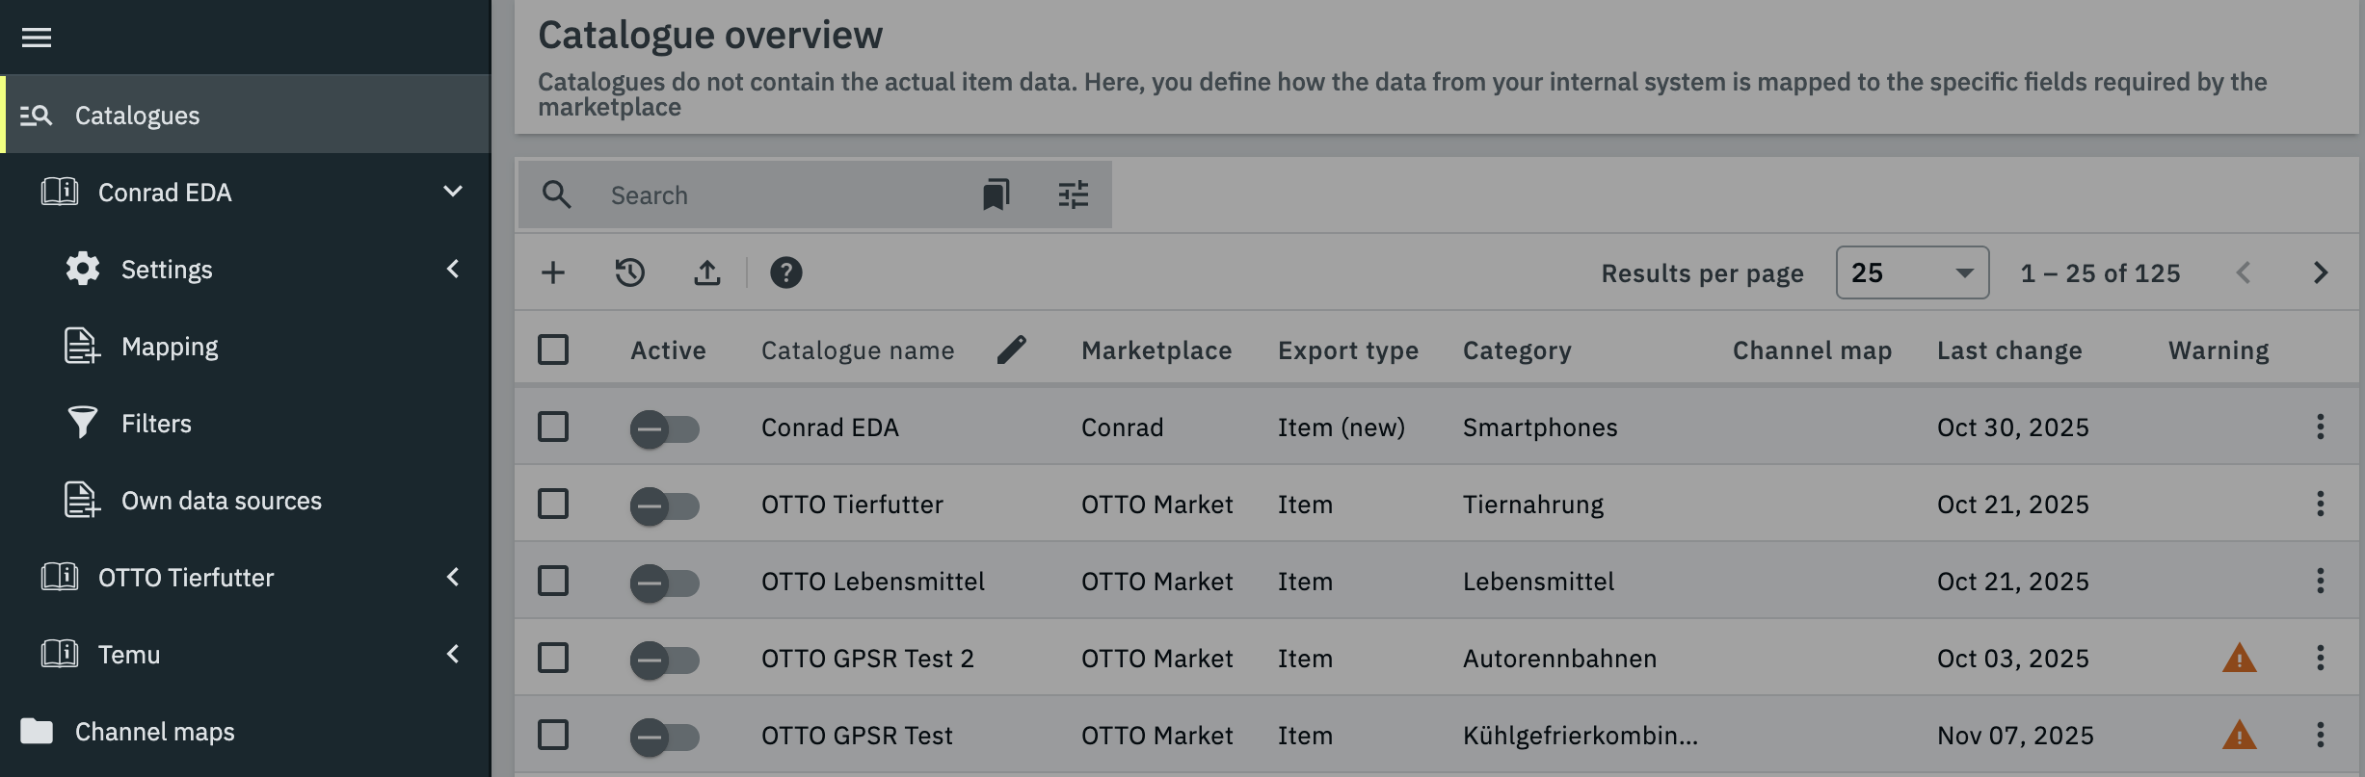Image resolution: width=2365 pixels, height=777 pixels.
Task: Expand the Temu sidebar section
Action: tap(453, 654)
